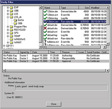The image size is (112, 109).
Task: Click file list horizontal scroll right arrow
Action: click(105, 47)
